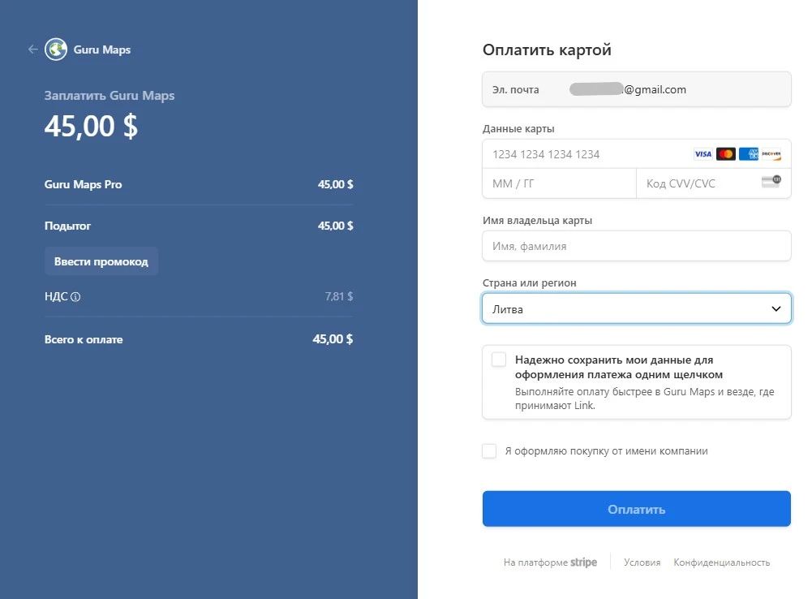Click the Guru Maps merchant name

(x=102, y=50)
